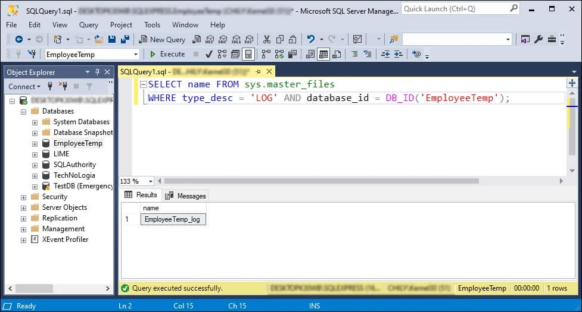
Task: Expand the EmployeeTemp database node
Action: click(35, 144)
